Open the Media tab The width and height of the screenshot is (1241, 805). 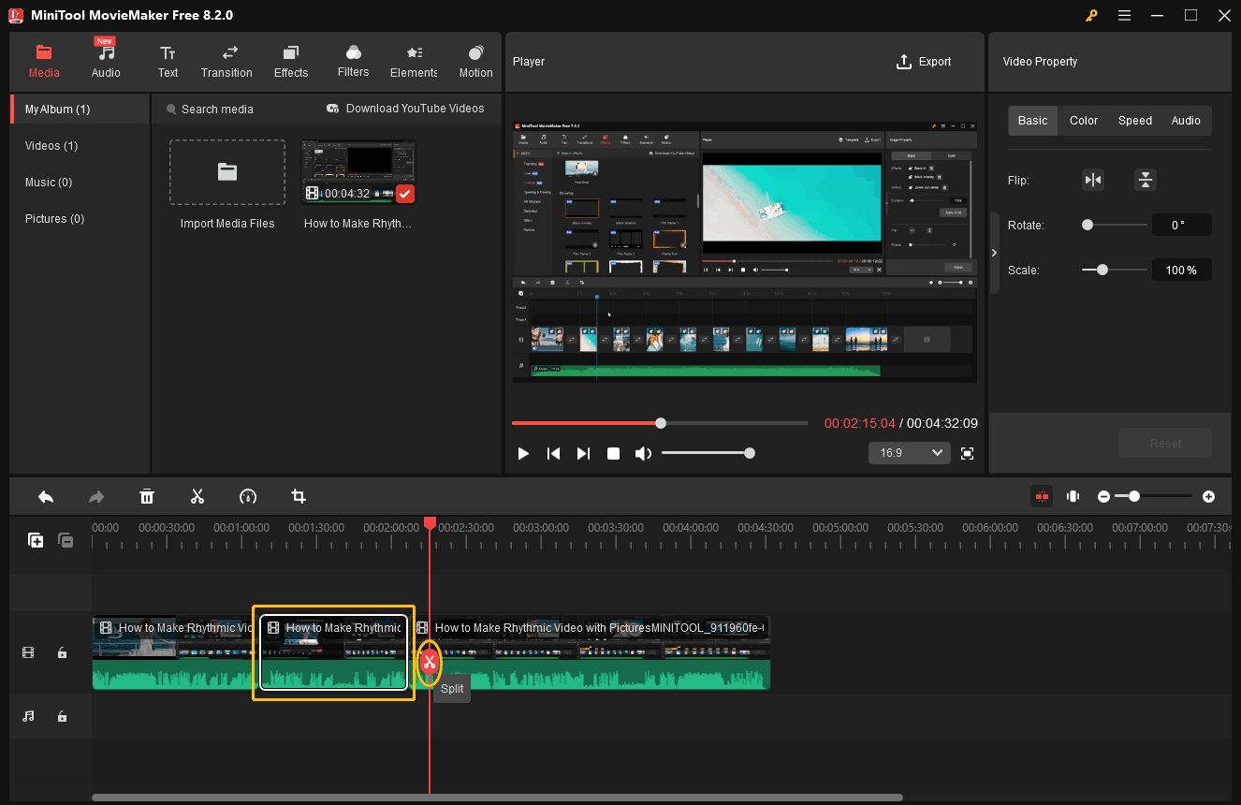coord(44,61)
